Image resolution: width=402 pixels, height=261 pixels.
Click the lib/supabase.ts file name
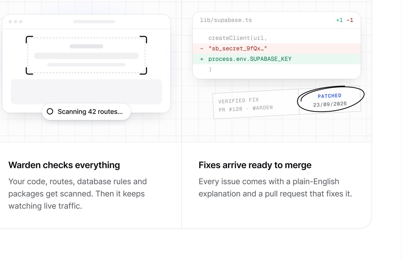point(226,20)
